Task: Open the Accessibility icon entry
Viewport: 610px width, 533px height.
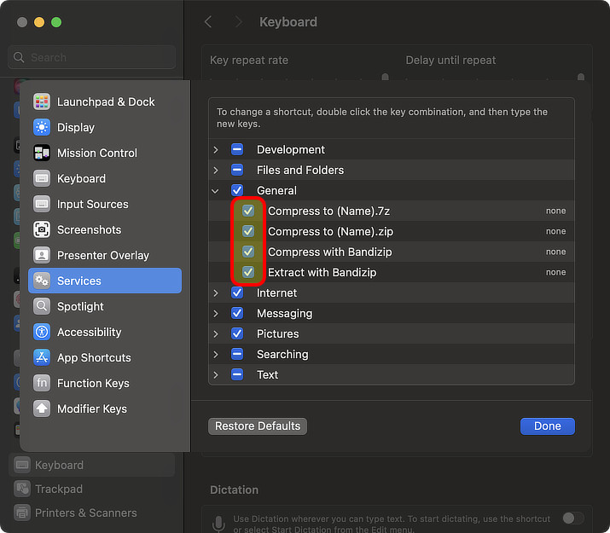Action: 42,332
